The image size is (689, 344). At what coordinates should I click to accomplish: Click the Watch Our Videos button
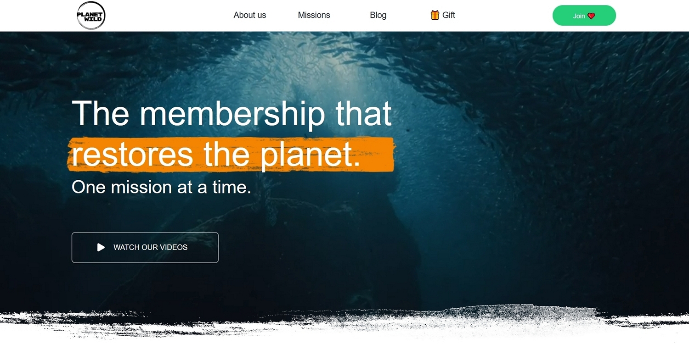[145, 248]
